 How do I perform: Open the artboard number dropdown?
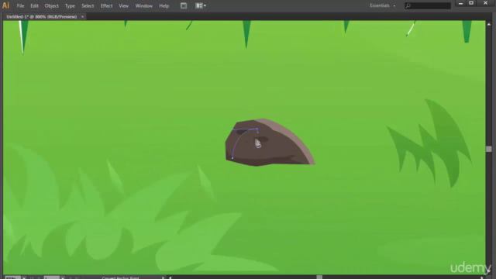click(x=63, y=277)
